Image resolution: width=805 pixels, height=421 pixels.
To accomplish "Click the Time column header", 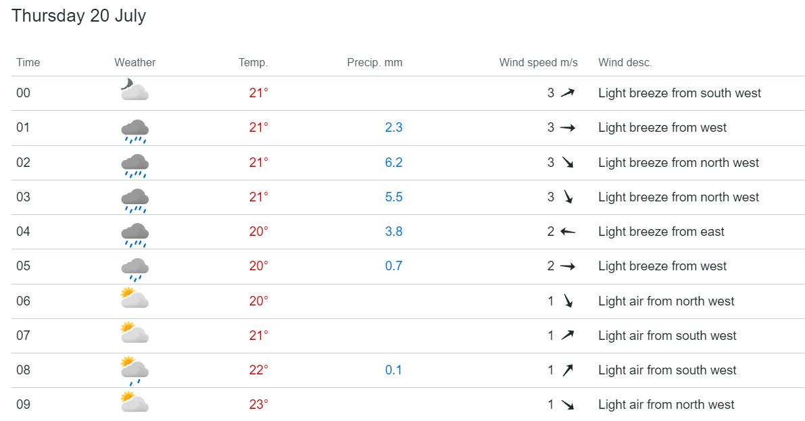I will click(x=28, y=63).
